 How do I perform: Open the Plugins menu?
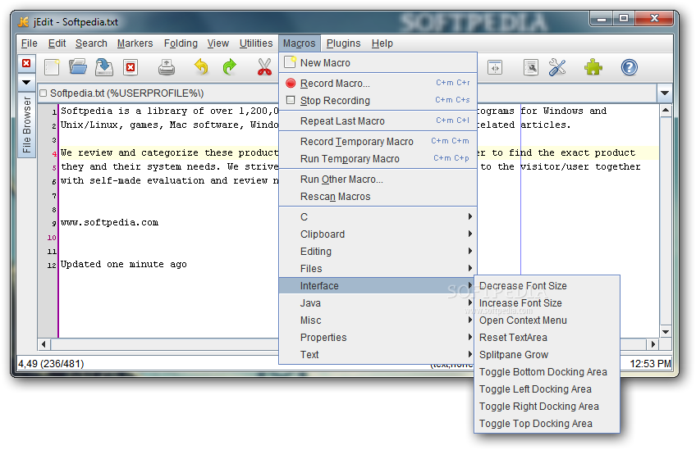point(344,43)
